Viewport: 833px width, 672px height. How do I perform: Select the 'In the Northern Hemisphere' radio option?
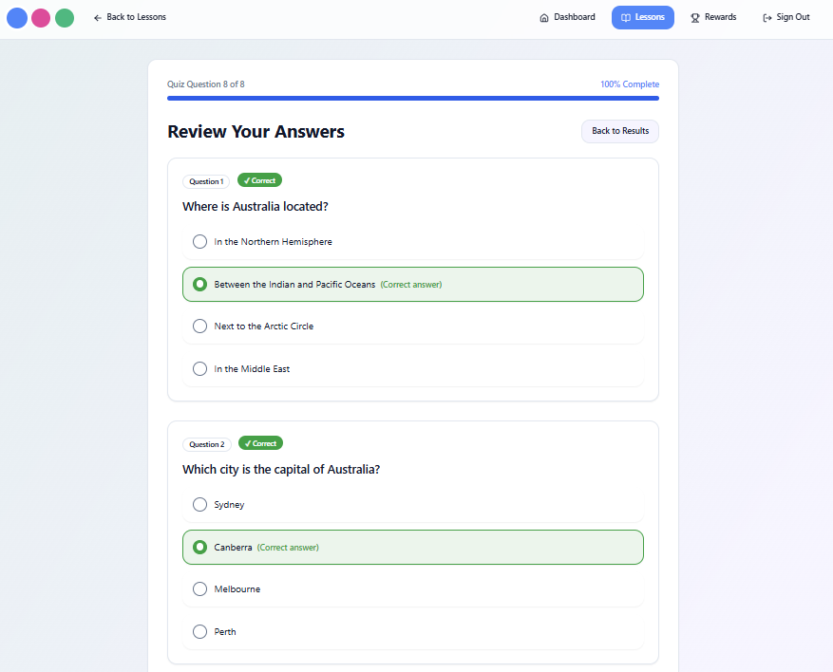199,242
